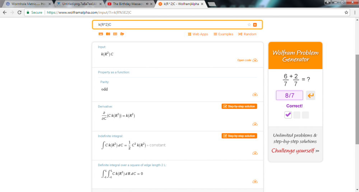Screen dimensions: 359x192
Task: Expand Open code for the Input pod
Action: point(247,60)
